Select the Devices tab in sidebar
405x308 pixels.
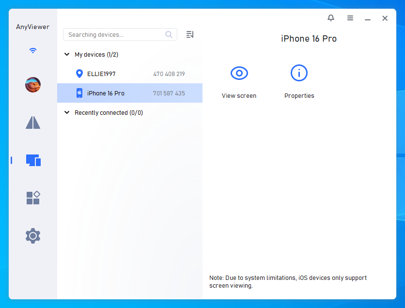click(33, 160)
